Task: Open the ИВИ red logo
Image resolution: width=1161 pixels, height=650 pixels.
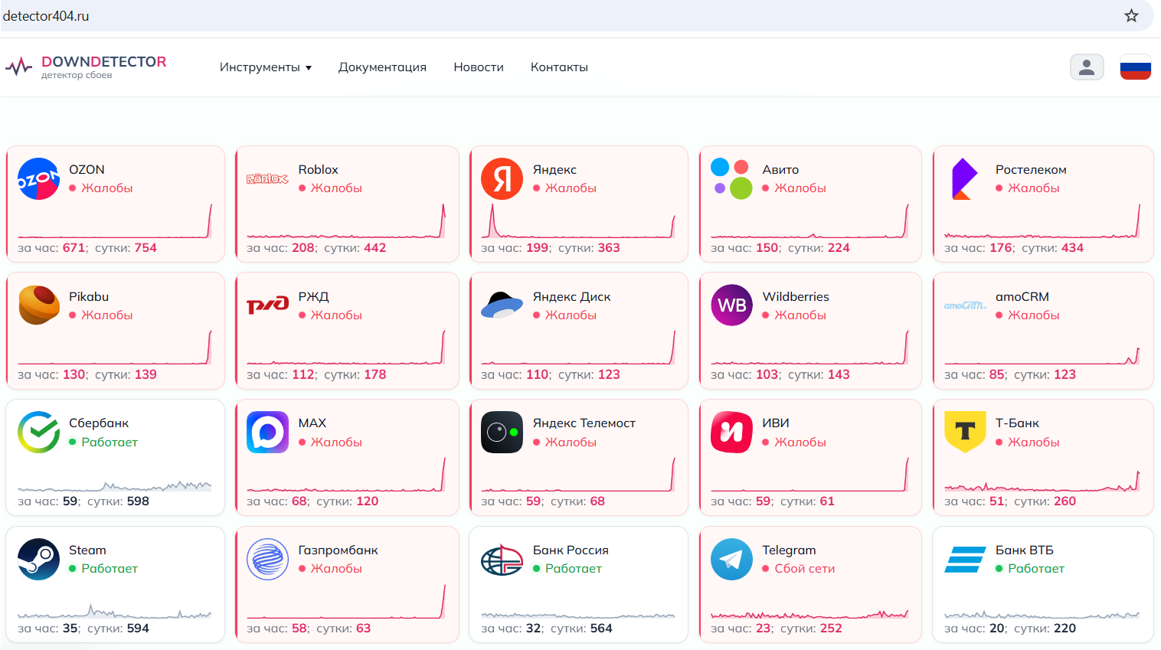Action: pos(731,433)
